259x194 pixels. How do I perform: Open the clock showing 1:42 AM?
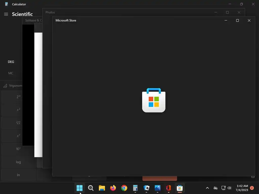tap(242, 188)
